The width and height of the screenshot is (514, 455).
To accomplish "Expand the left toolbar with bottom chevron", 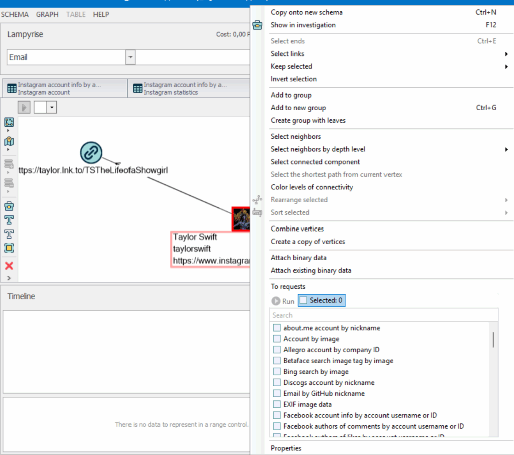I will (x=9, y=278).
